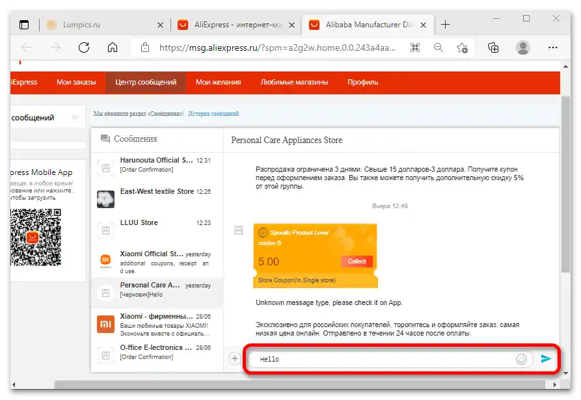The width and height of the screenshot is (581, 400).
Task: Add page to favorites star icon
Action: pyautogui.click(x=462, y=47)
